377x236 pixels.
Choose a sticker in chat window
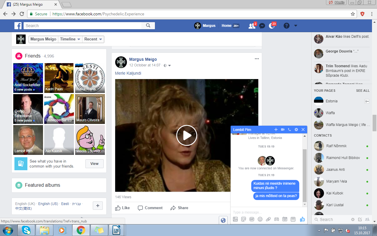tap(243, 219)
